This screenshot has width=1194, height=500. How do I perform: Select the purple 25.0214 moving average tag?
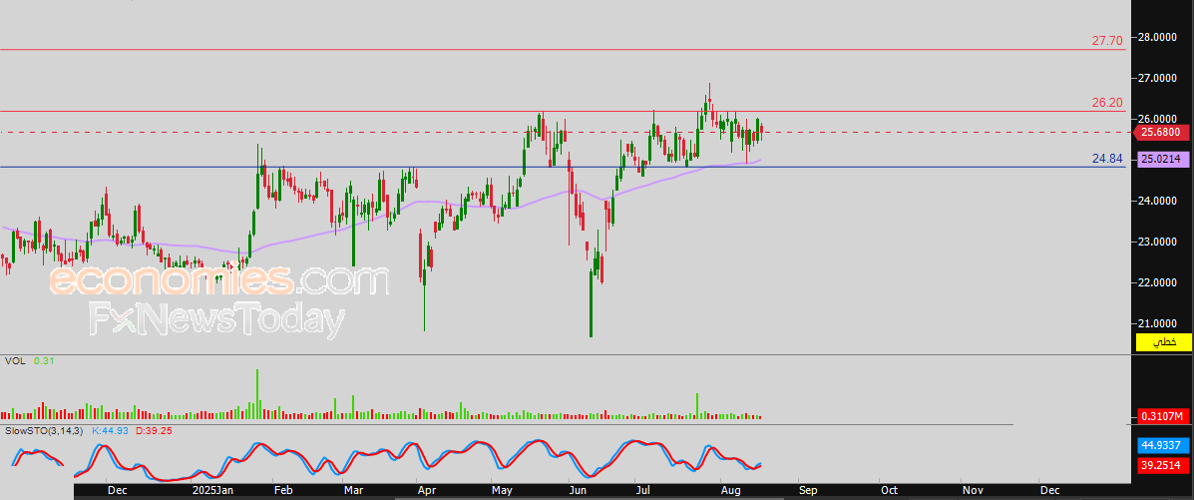coord(1163,159)
